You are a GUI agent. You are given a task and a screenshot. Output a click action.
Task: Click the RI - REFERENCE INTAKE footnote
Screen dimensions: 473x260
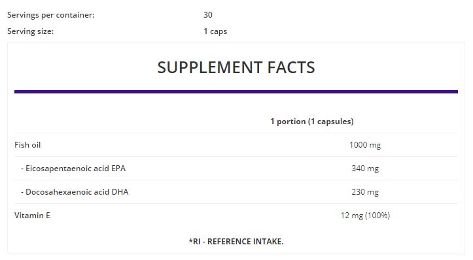[236, 241]
